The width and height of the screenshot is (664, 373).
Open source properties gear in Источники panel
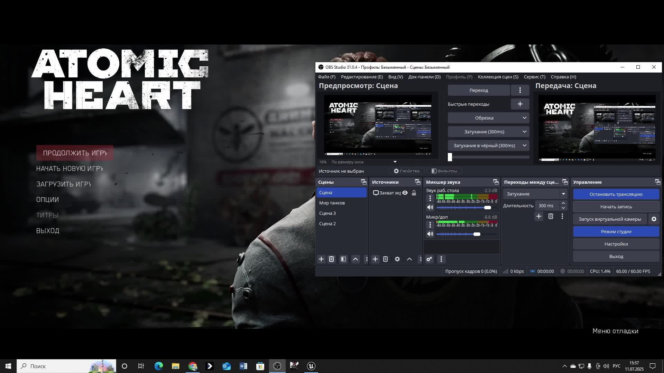tap(397, 259)
